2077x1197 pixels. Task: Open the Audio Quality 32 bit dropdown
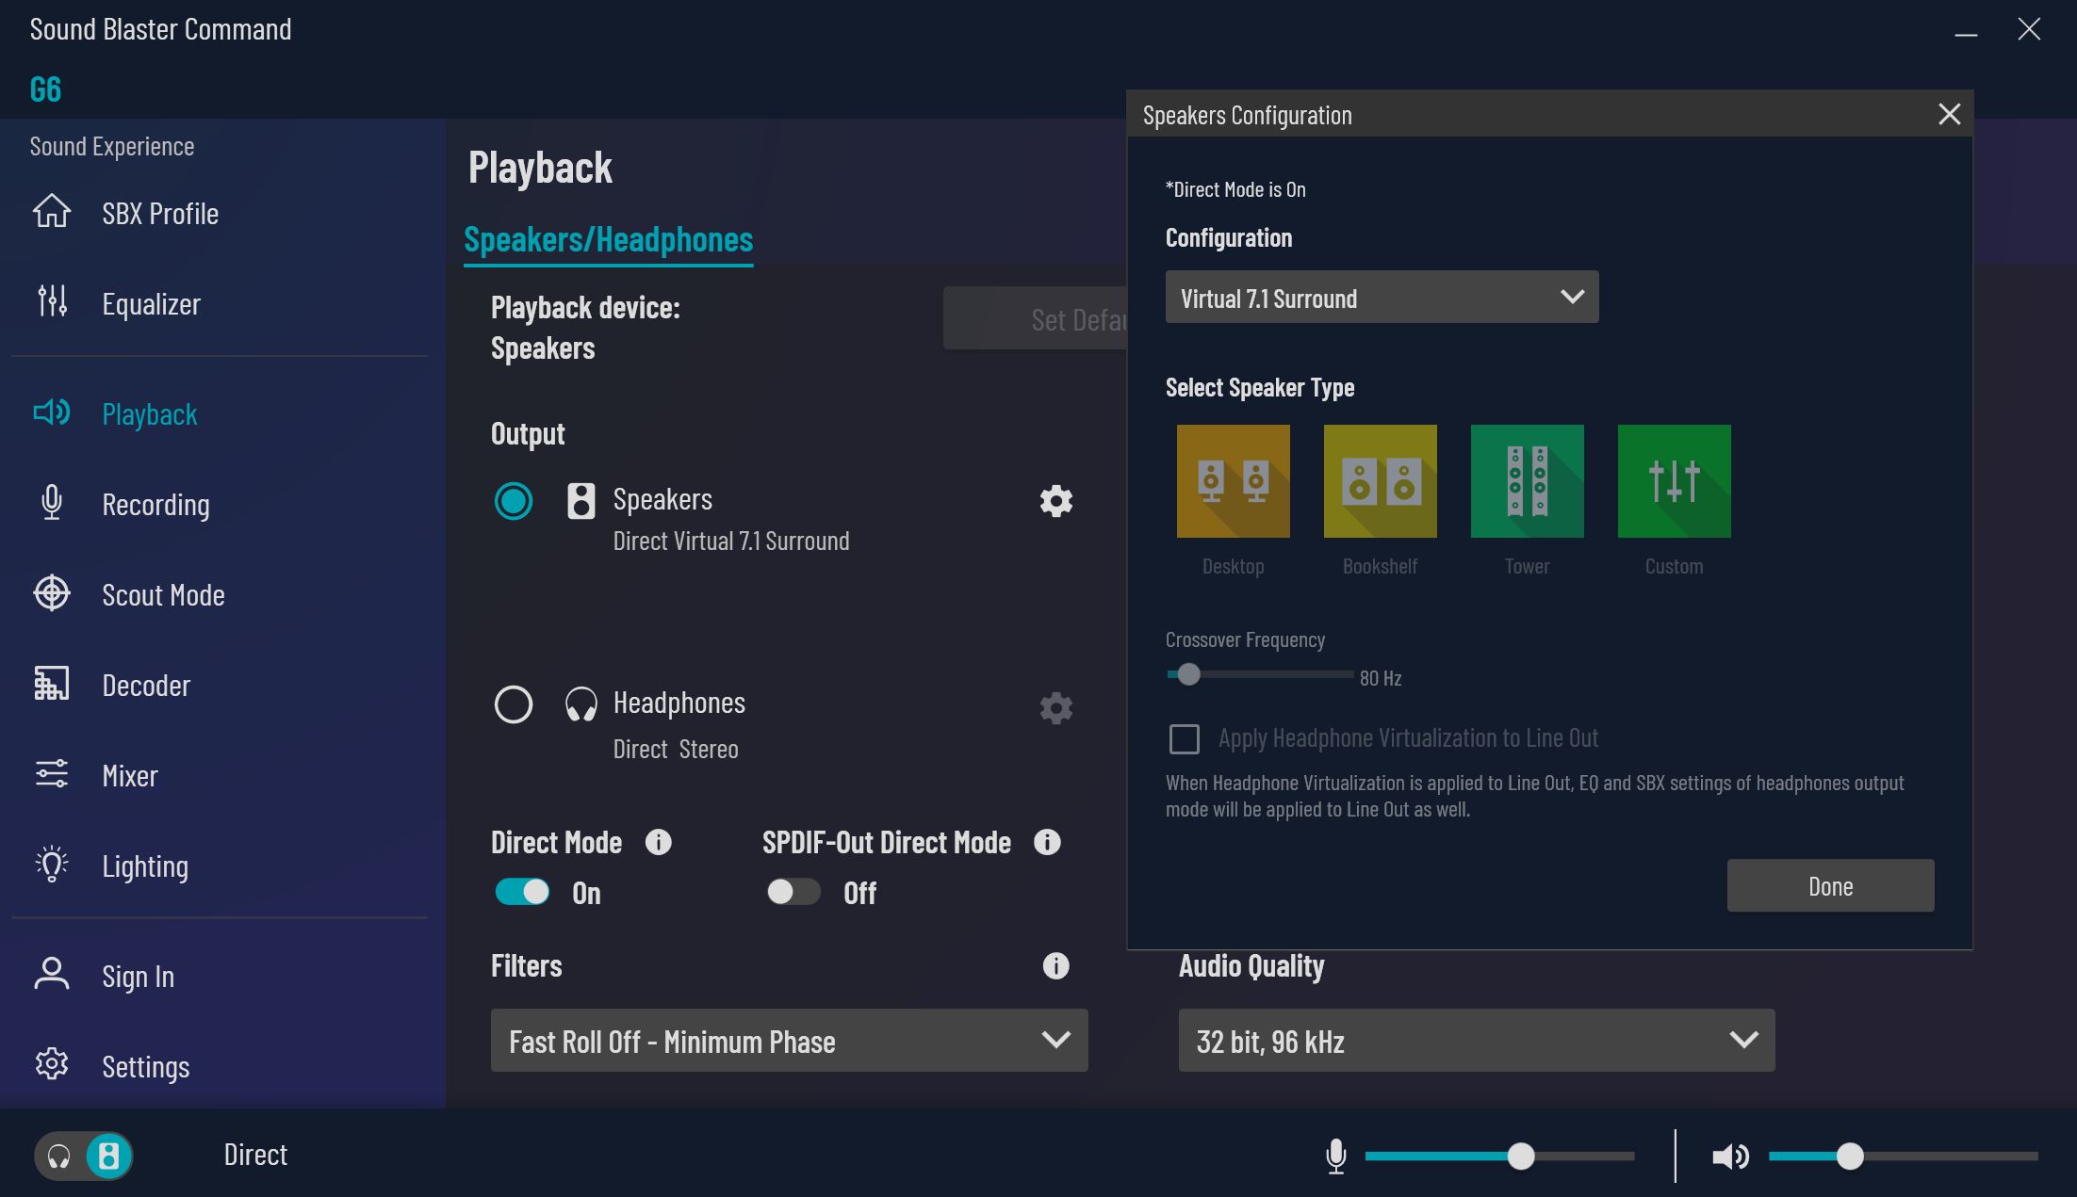[x=1476, y=1041]
